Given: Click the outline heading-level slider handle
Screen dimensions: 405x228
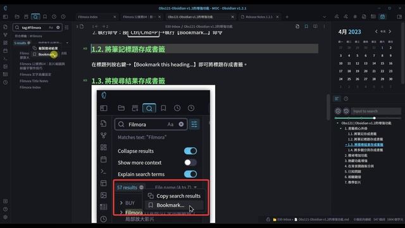Looking at the screenshot, I should pyautogui.click(x=374, y=118).
